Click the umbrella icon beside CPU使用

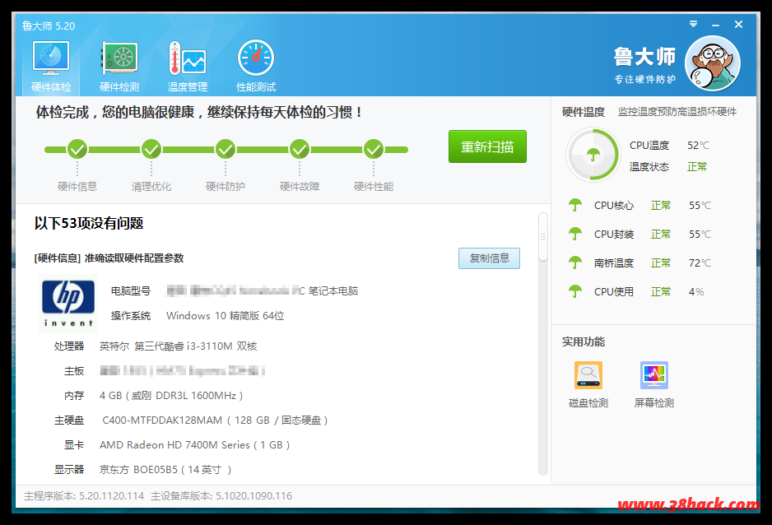[575, 292]
